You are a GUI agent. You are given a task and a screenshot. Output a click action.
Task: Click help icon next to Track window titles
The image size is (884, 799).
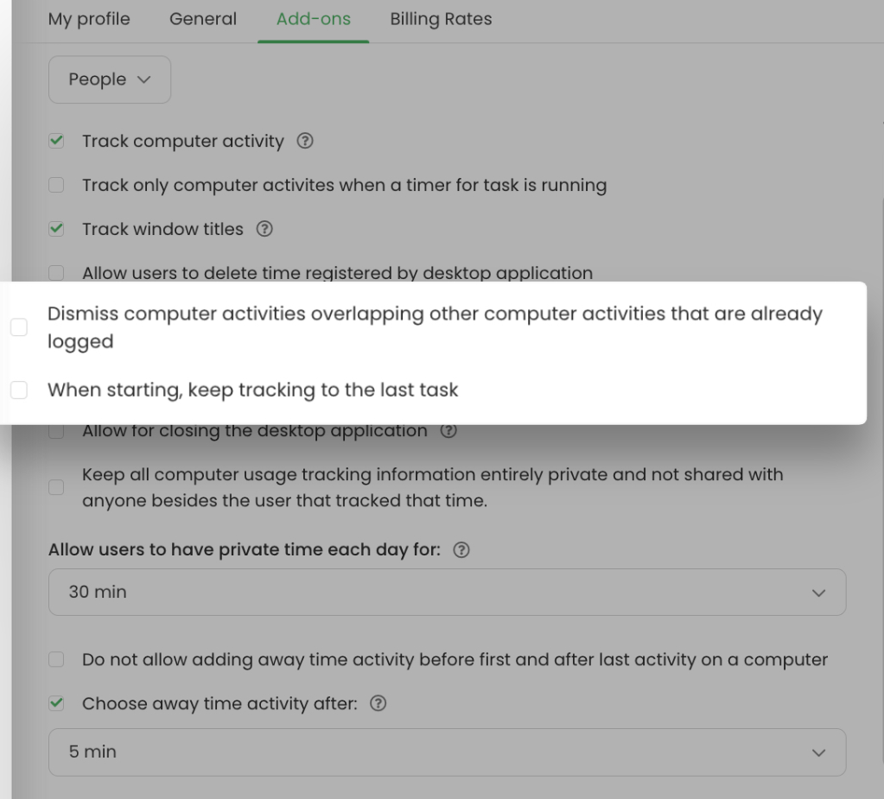264,229
